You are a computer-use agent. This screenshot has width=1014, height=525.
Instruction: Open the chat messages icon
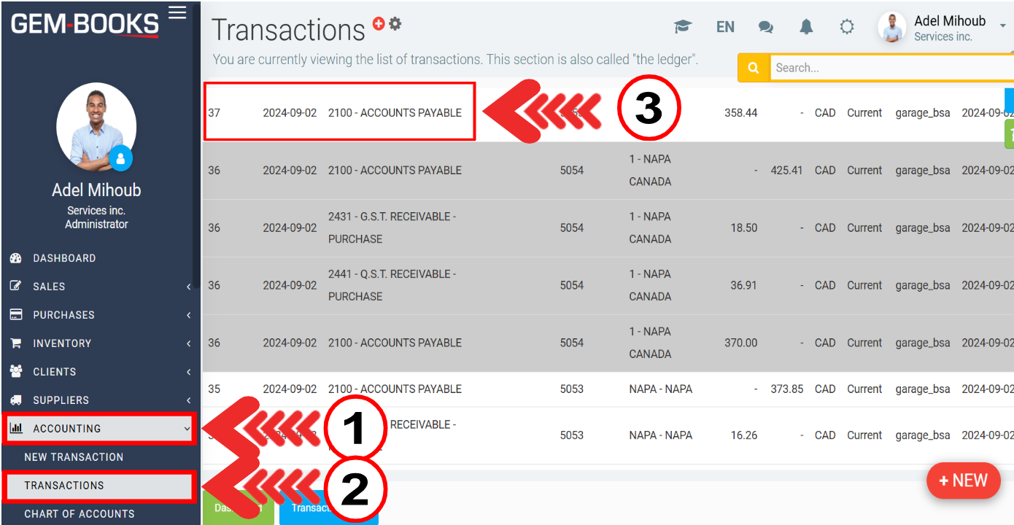click(x=765, y=27)
